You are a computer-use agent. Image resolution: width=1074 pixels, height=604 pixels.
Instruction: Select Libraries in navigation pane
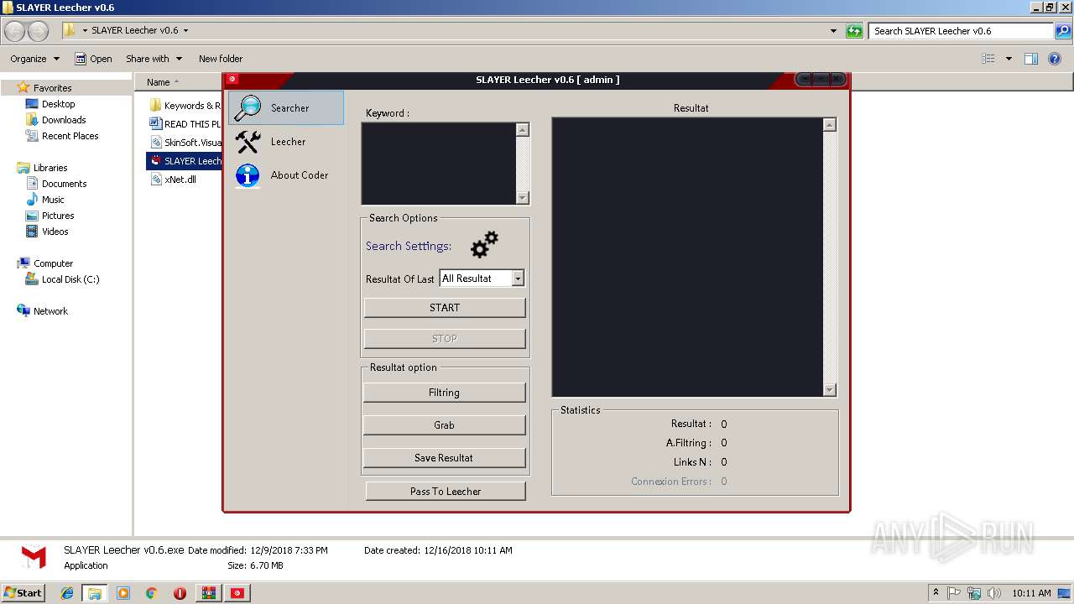coord(50,168)
